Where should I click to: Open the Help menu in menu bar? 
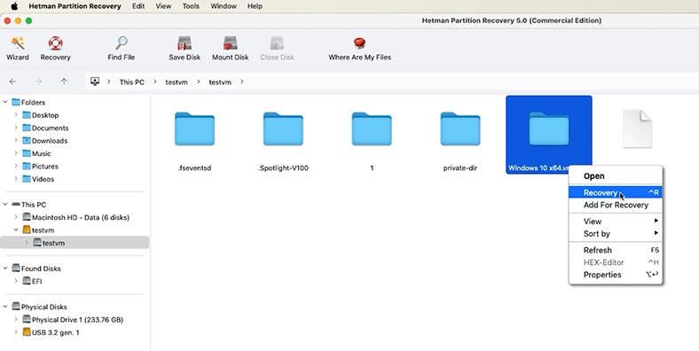[255, 6]
